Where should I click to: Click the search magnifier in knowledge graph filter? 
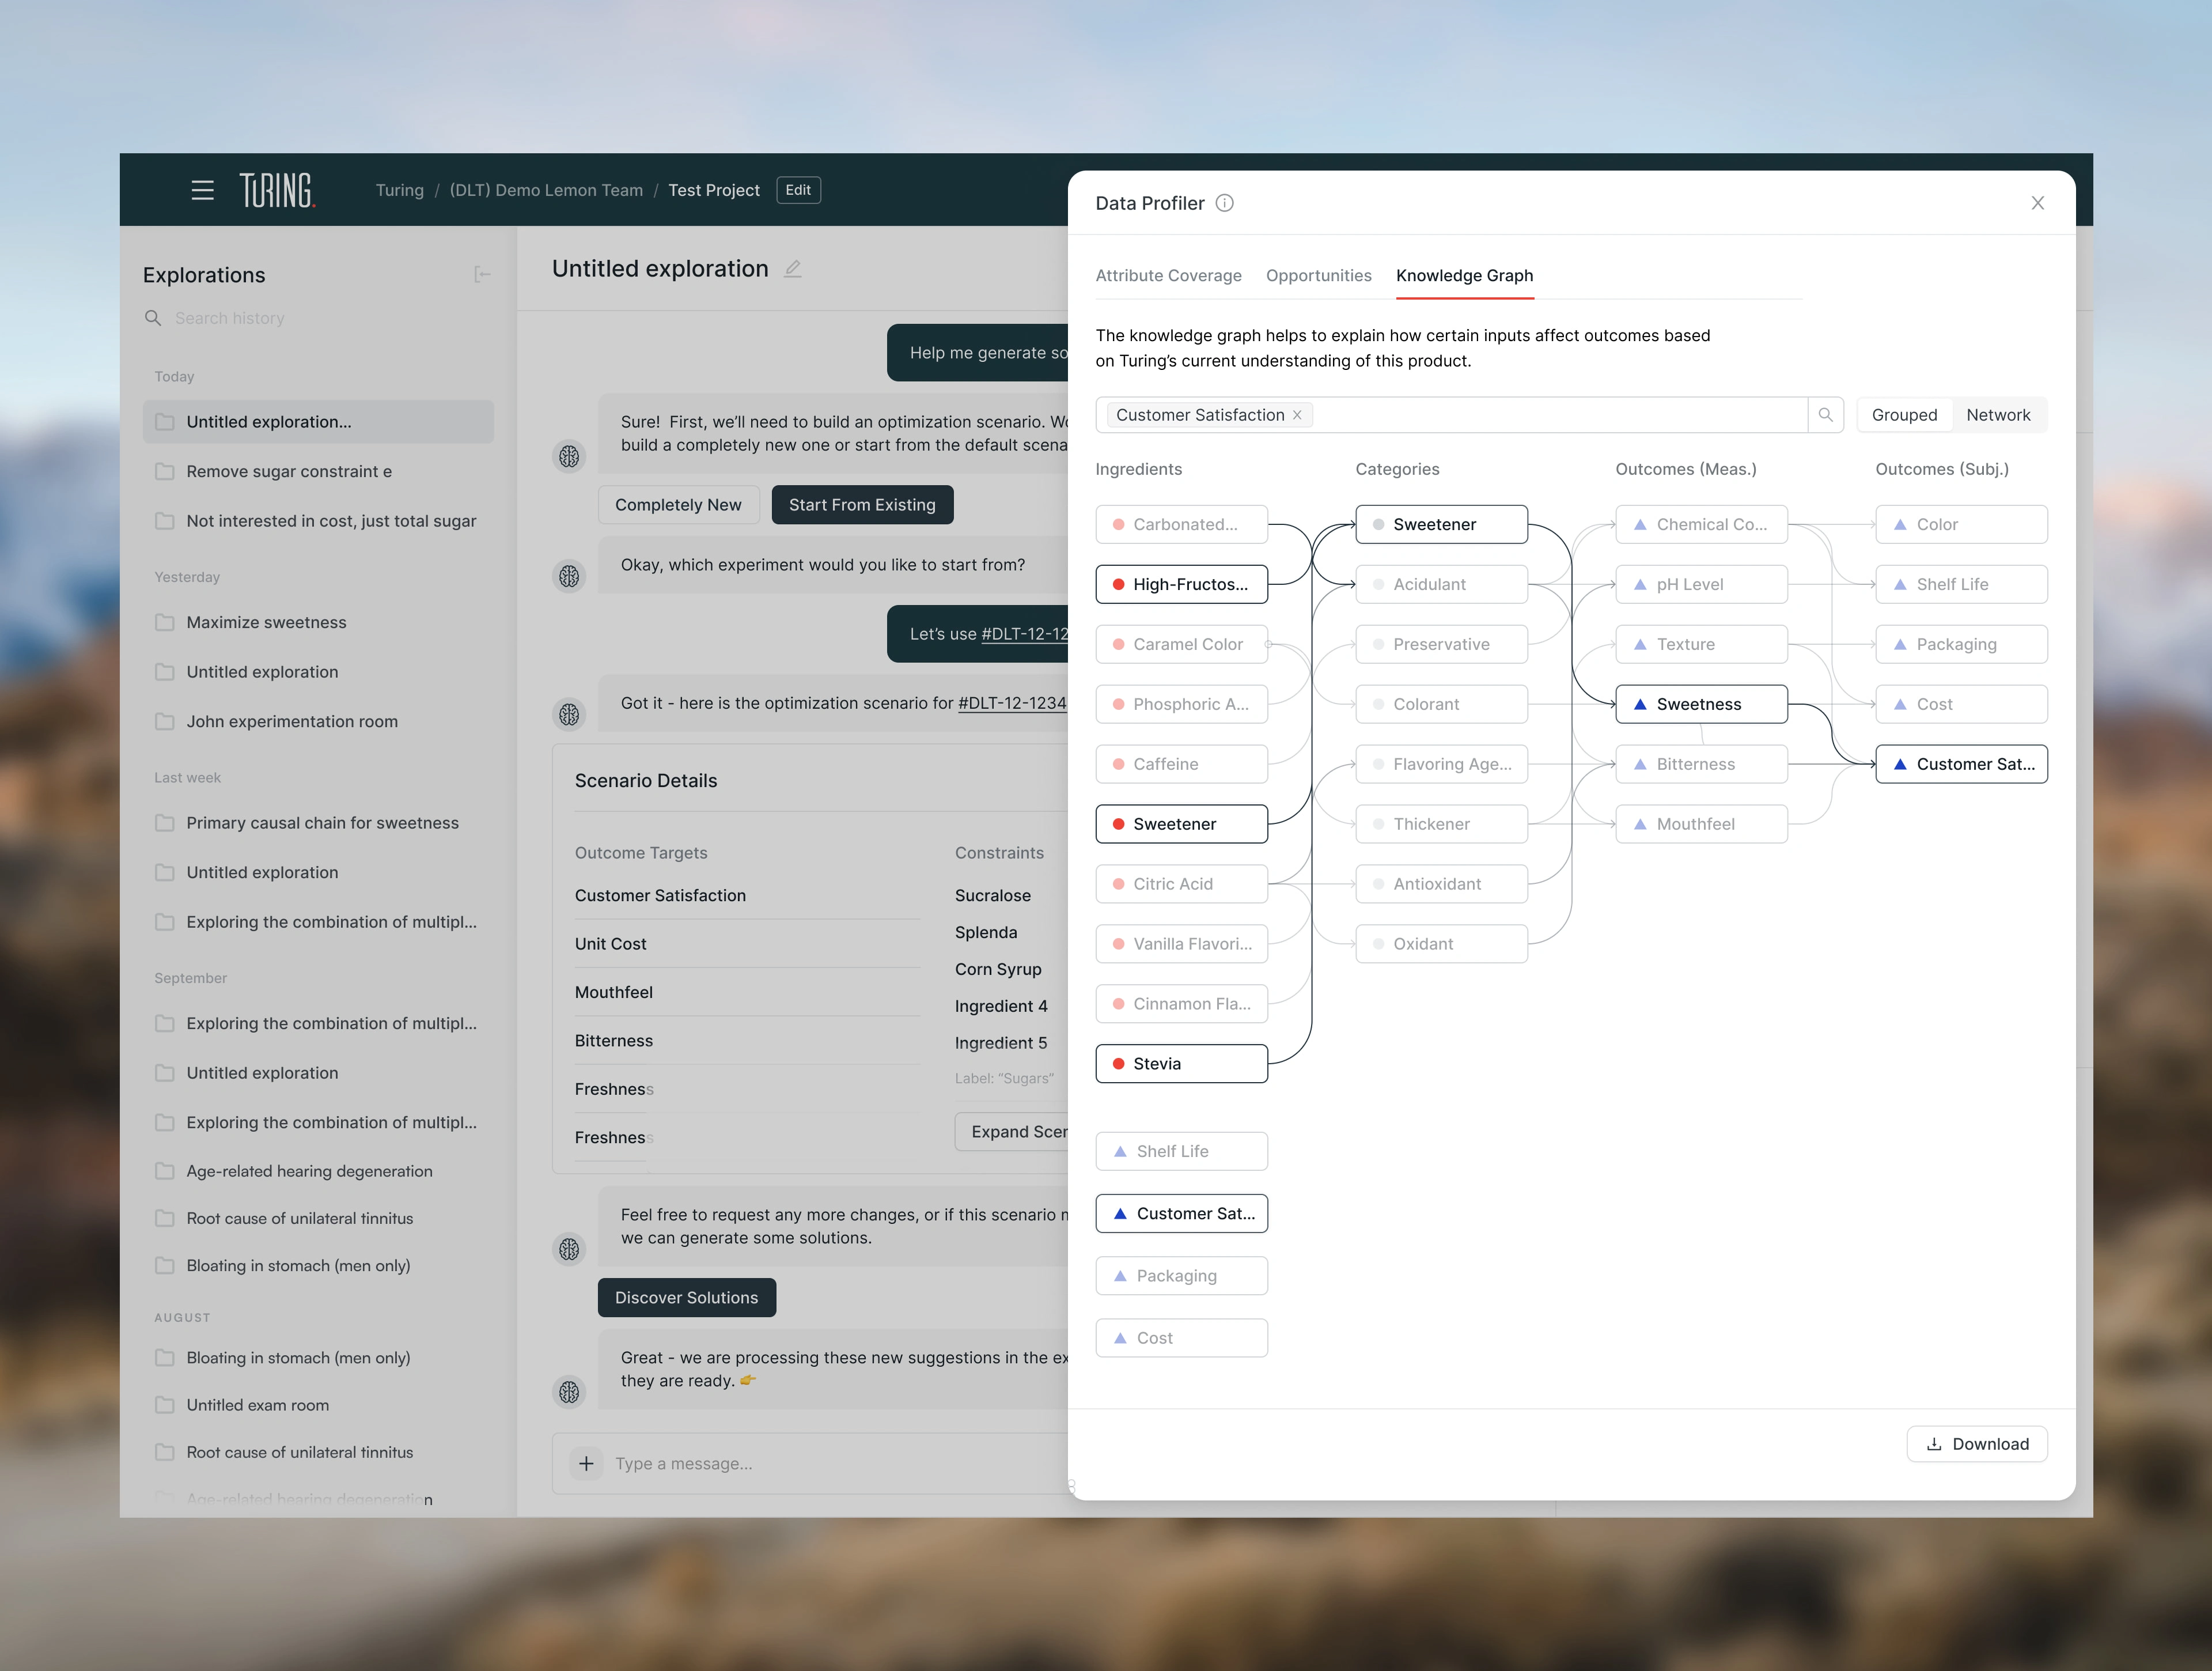pos(1825,415)
